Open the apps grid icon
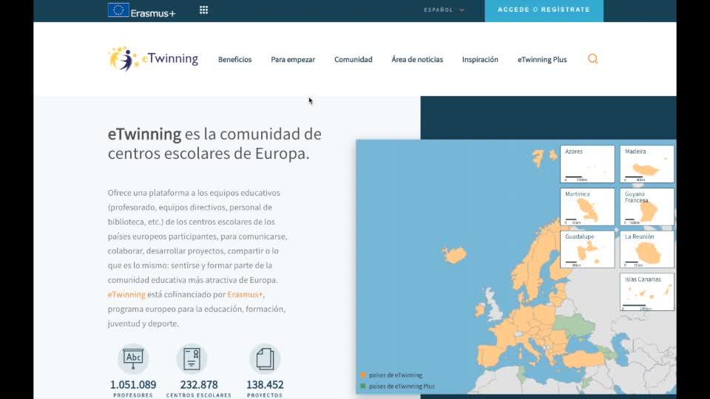 pyautogui.click(x=204, y=10)
